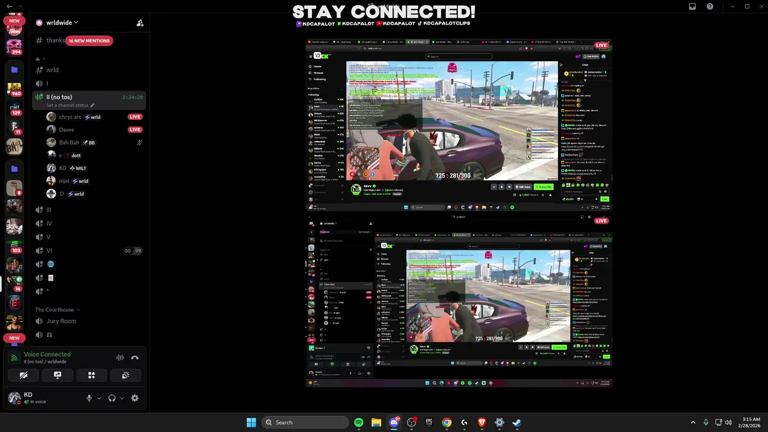Open chrys arc's user entry

75,117
